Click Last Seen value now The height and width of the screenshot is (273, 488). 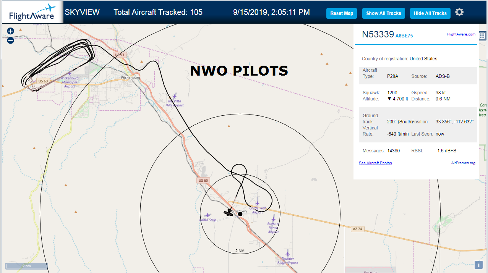tap(440, 134)
